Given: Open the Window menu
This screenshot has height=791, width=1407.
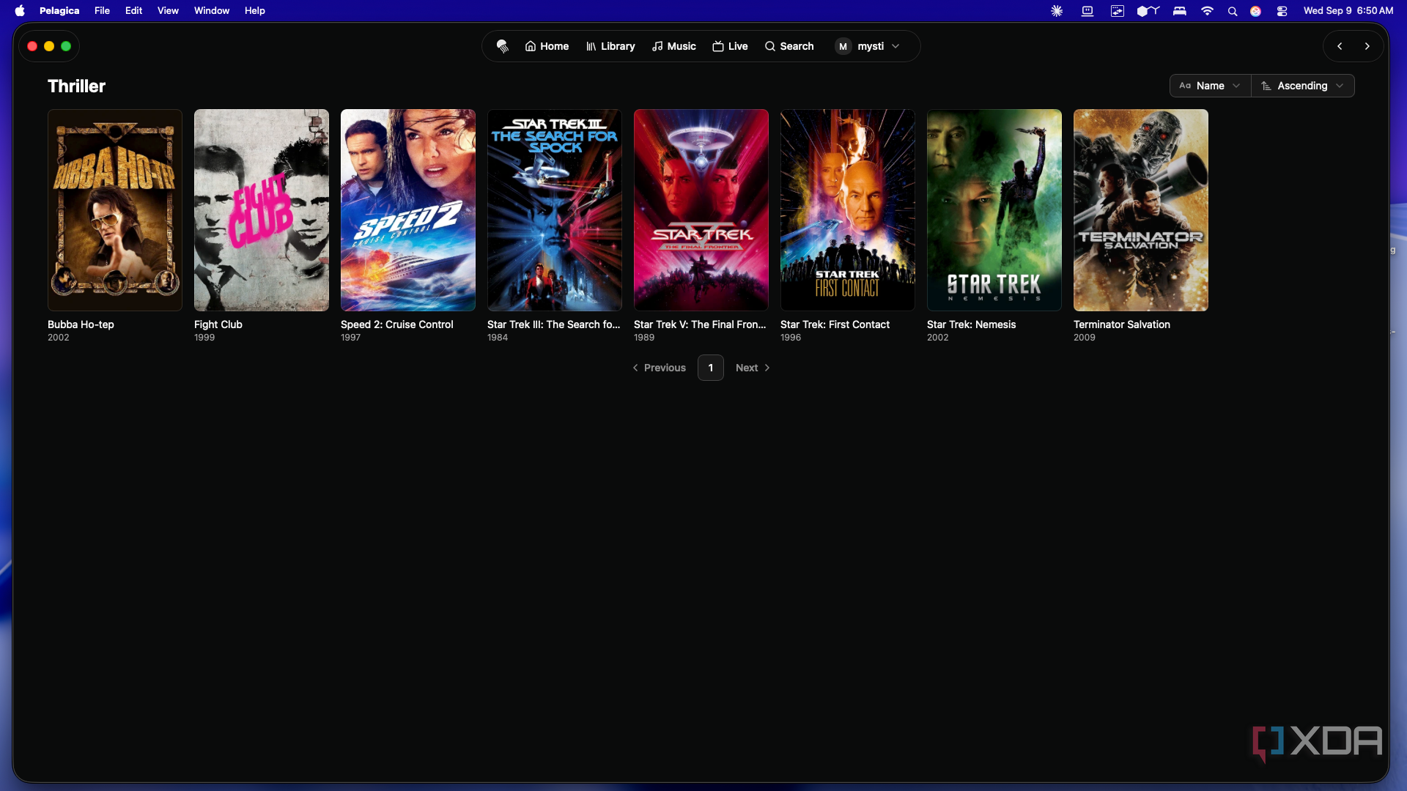Looking at the screenshot, I should (212, 11).
